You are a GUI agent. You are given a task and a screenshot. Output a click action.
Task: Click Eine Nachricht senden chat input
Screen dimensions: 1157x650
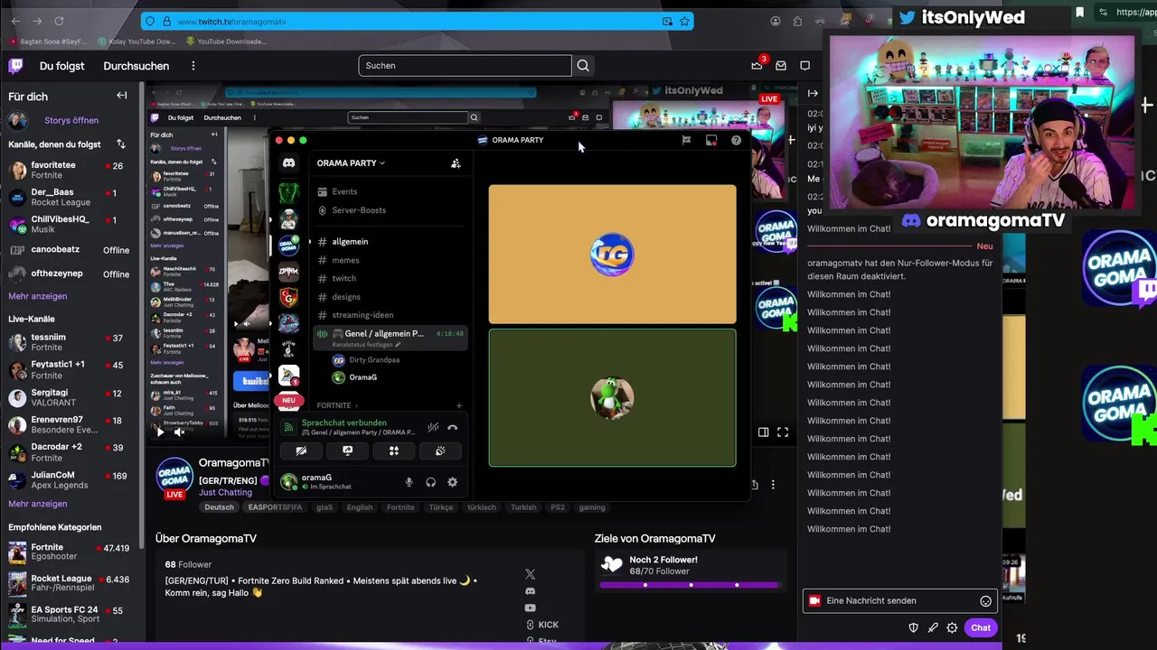click(x=898, y=601)
